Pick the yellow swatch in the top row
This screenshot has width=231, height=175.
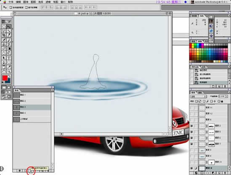(x=193, y=45)
